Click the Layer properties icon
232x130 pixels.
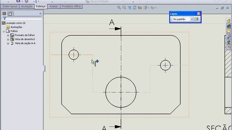pyautogui.click(x=196, y=19)
